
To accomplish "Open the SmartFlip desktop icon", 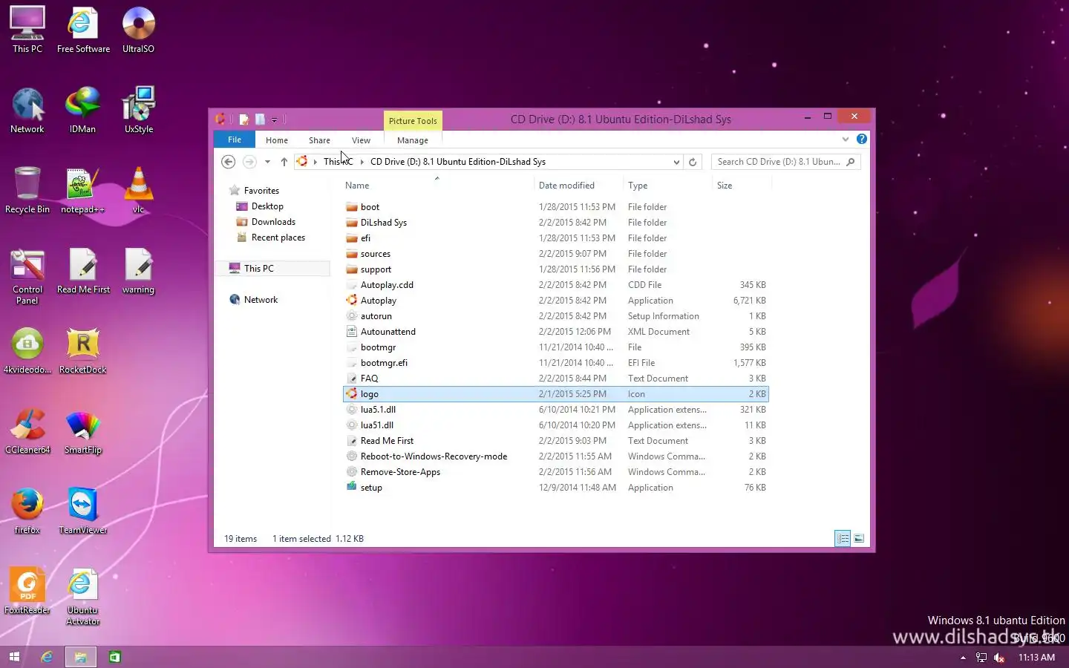I will pyautogui.click(x=82, y=430).
